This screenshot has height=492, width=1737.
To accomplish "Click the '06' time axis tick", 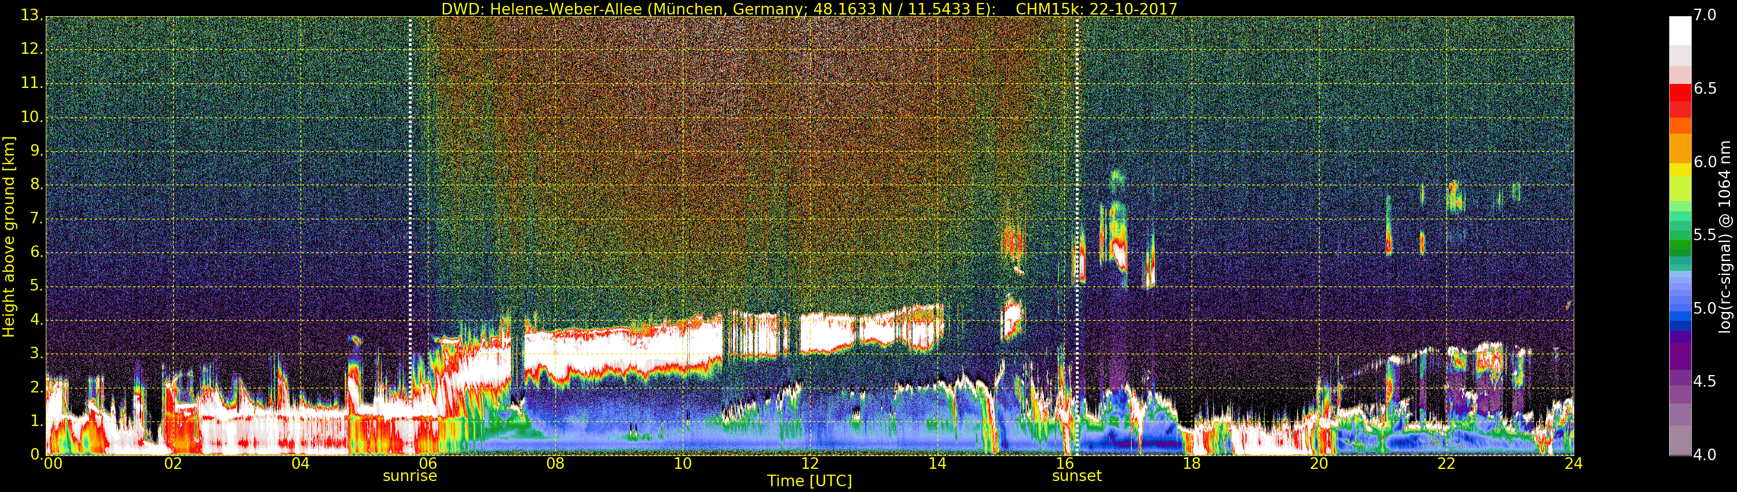I will coord(427,464).
